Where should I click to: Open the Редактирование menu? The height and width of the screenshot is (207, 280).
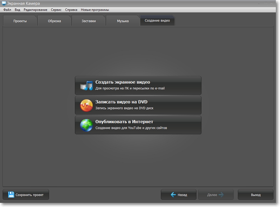(35, 10)
